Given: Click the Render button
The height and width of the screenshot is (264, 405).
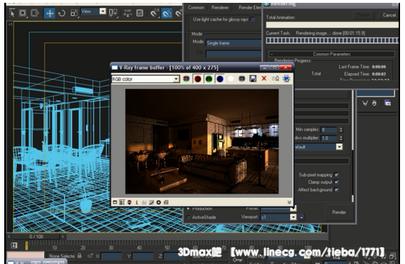Looking at the screenshot, I should [339, 212].
